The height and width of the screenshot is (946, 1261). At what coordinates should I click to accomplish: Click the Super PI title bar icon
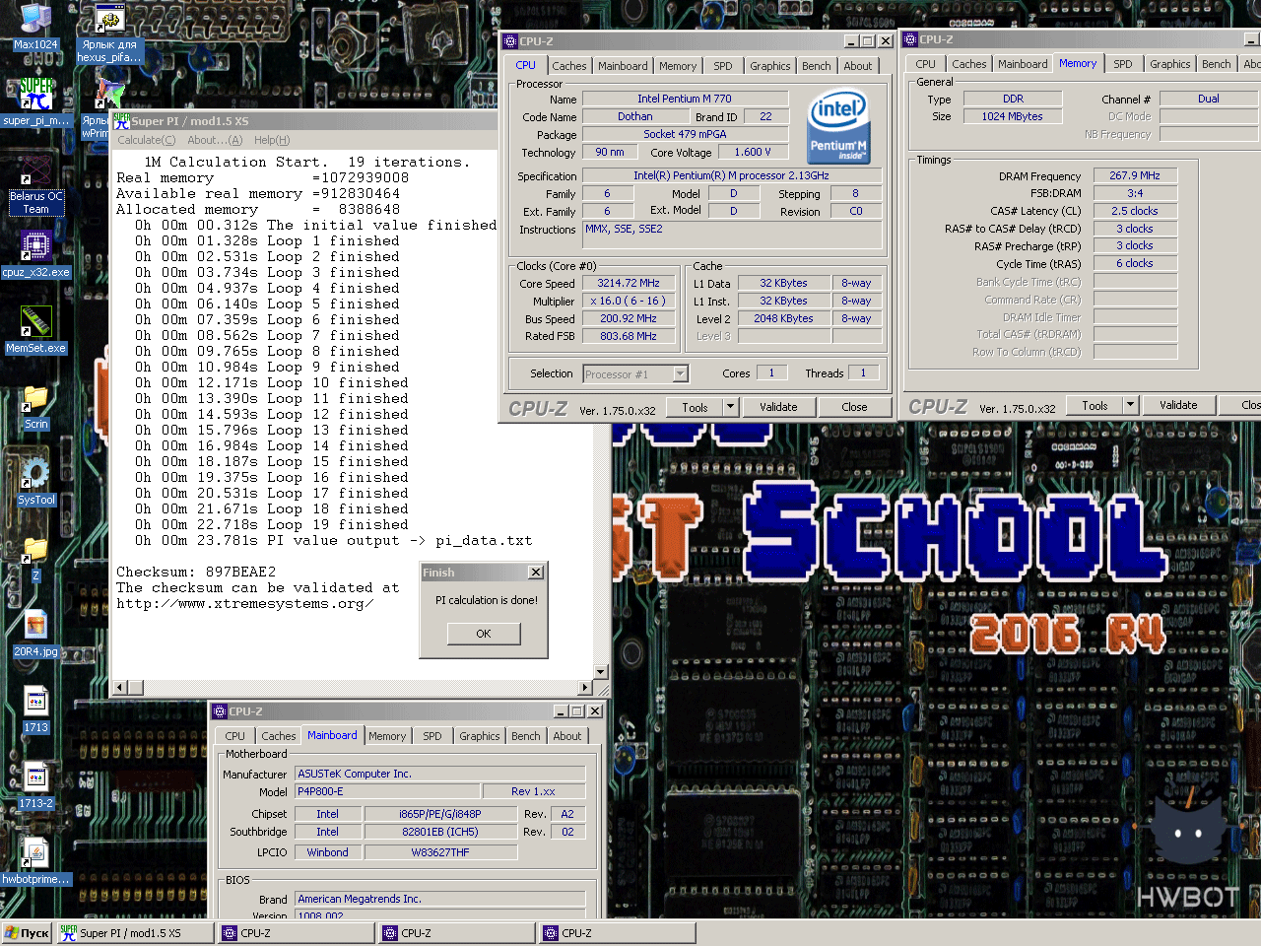121,121
